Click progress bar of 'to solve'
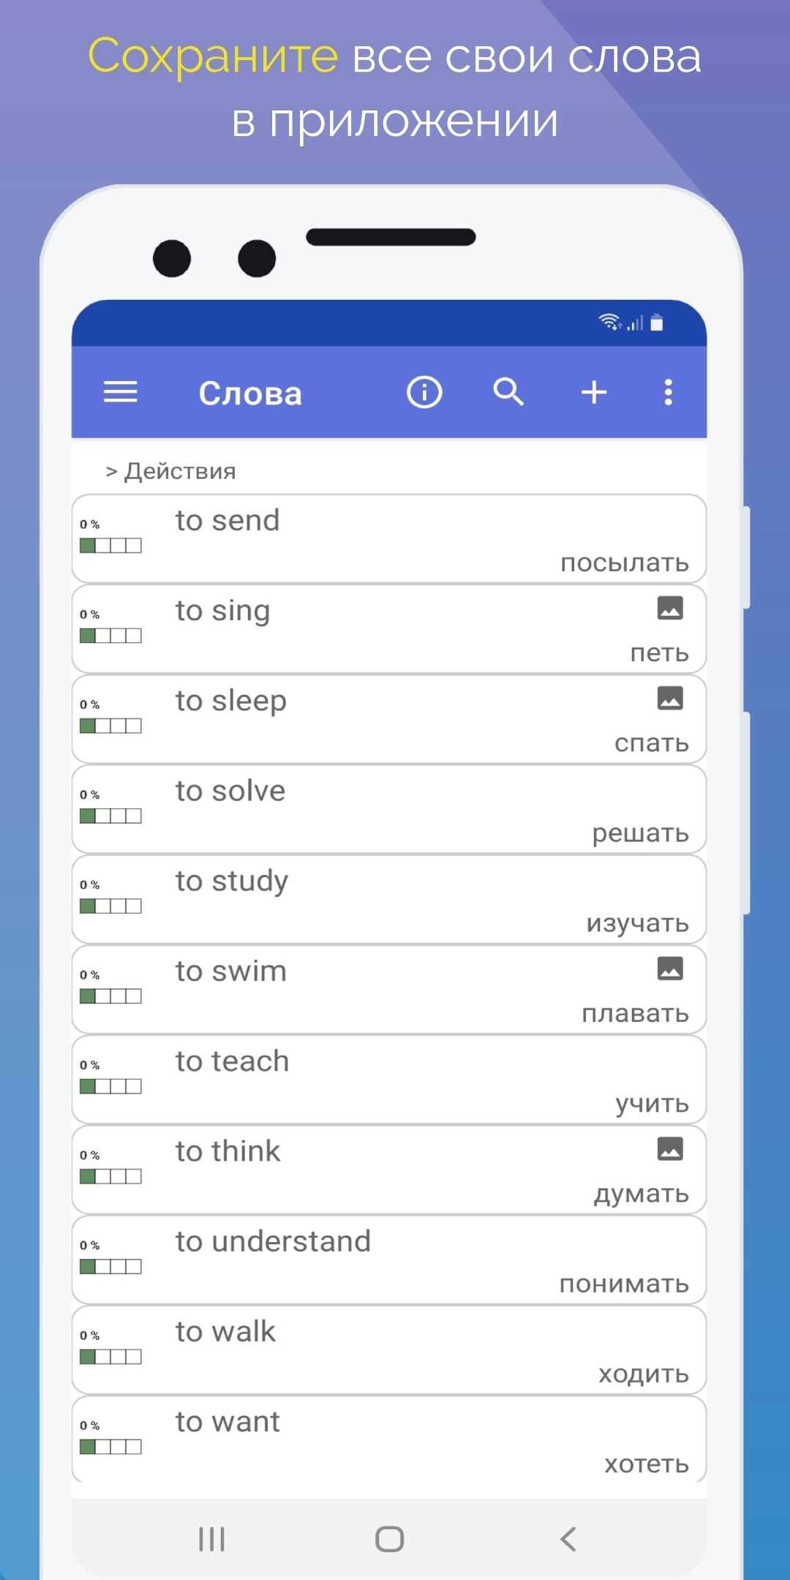790x1580 pixels. 110,816
